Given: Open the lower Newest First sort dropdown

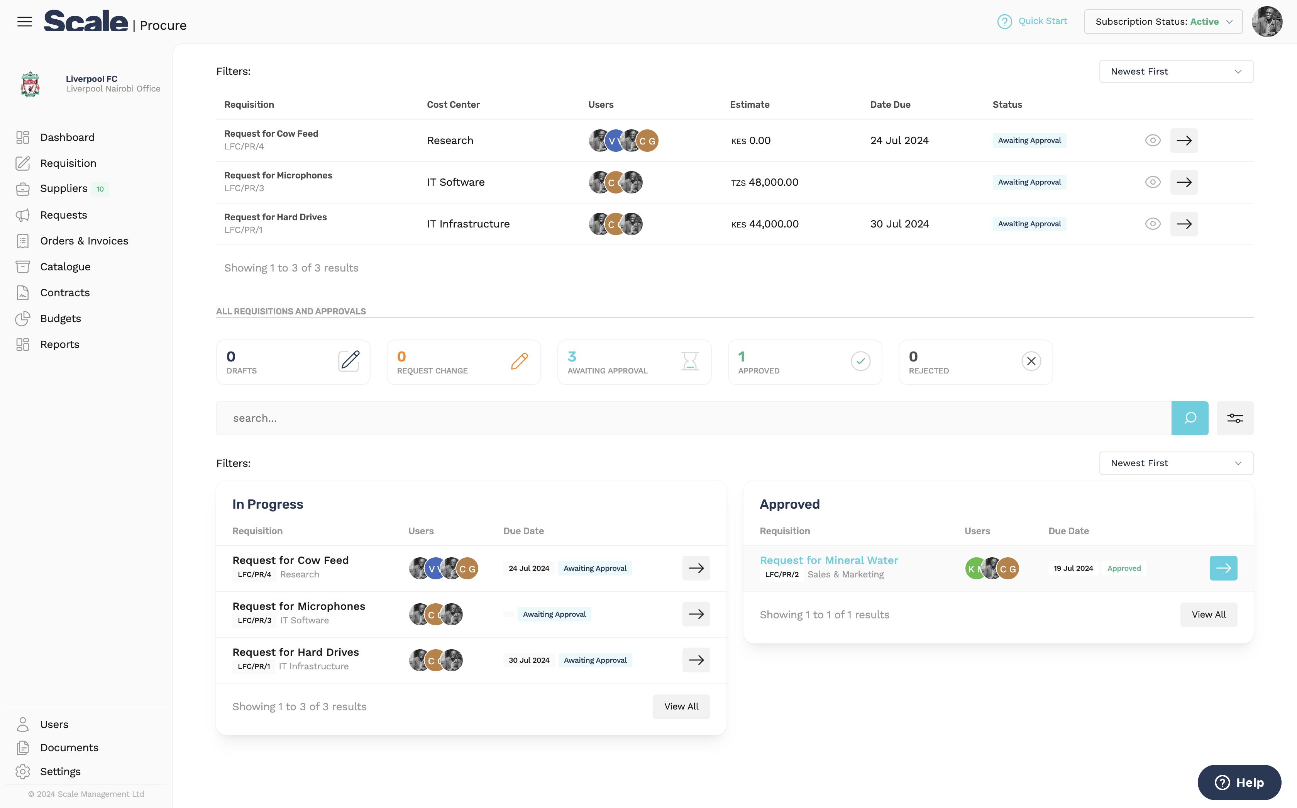Looking at the screenshot, I should [x=1176, y=463].
